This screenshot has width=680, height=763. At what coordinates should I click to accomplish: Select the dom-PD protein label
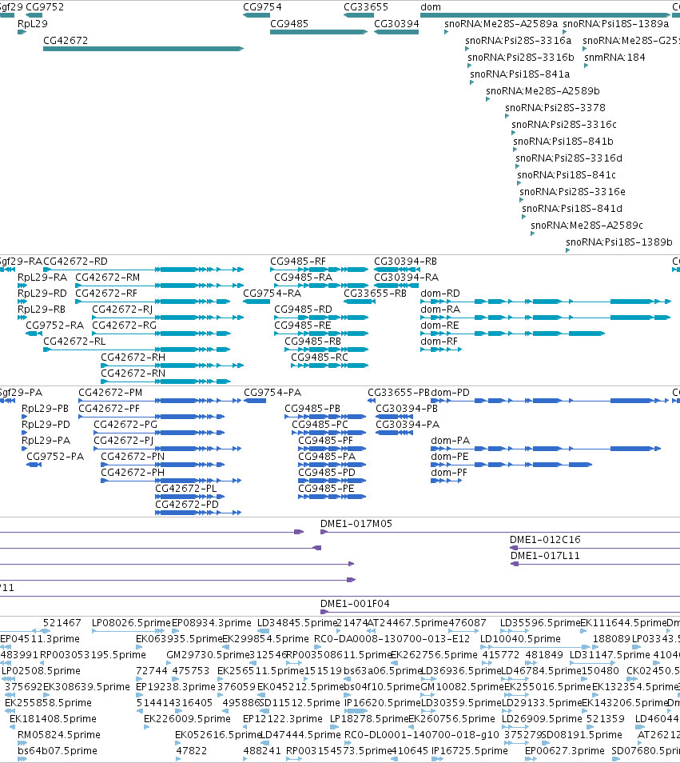click(450, 393)
